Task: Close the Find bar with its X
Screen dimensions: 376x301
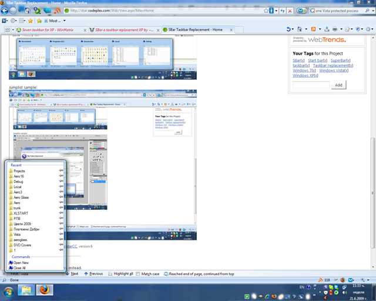Action: [4, 273]
